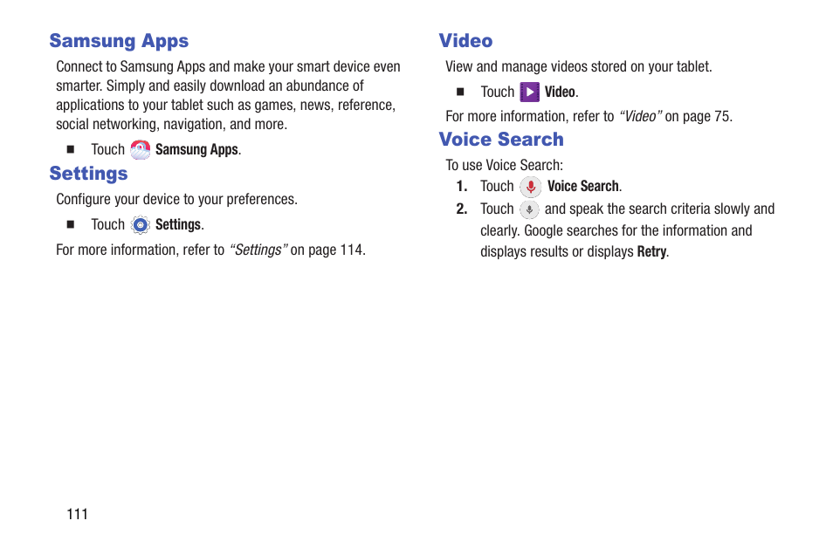Image resolution: width=833 pixels, height=555 pixels.
Task: Click the 'To use Voice Search:' line
Action: [x=504, y=165]
